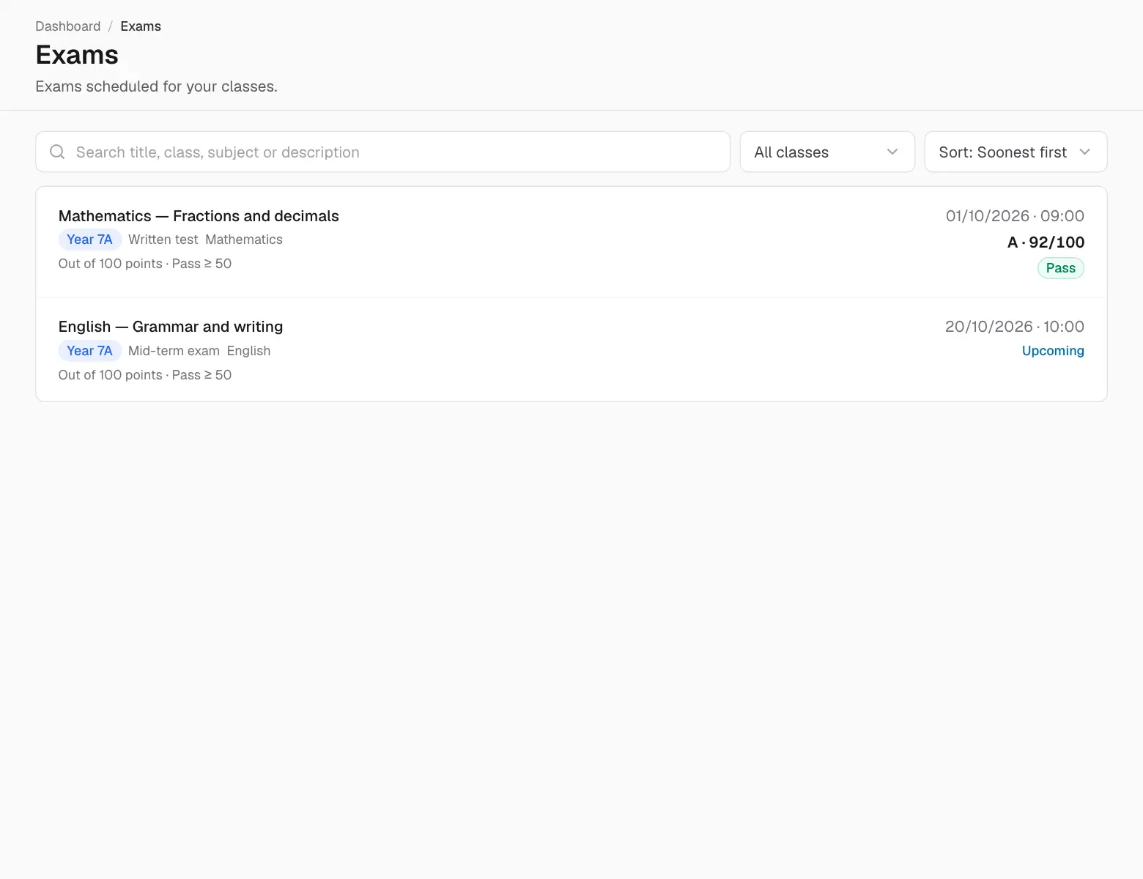Go to Dashboard via breadcrumb
Screen dimensions: 1143x879
click(68, 26)
